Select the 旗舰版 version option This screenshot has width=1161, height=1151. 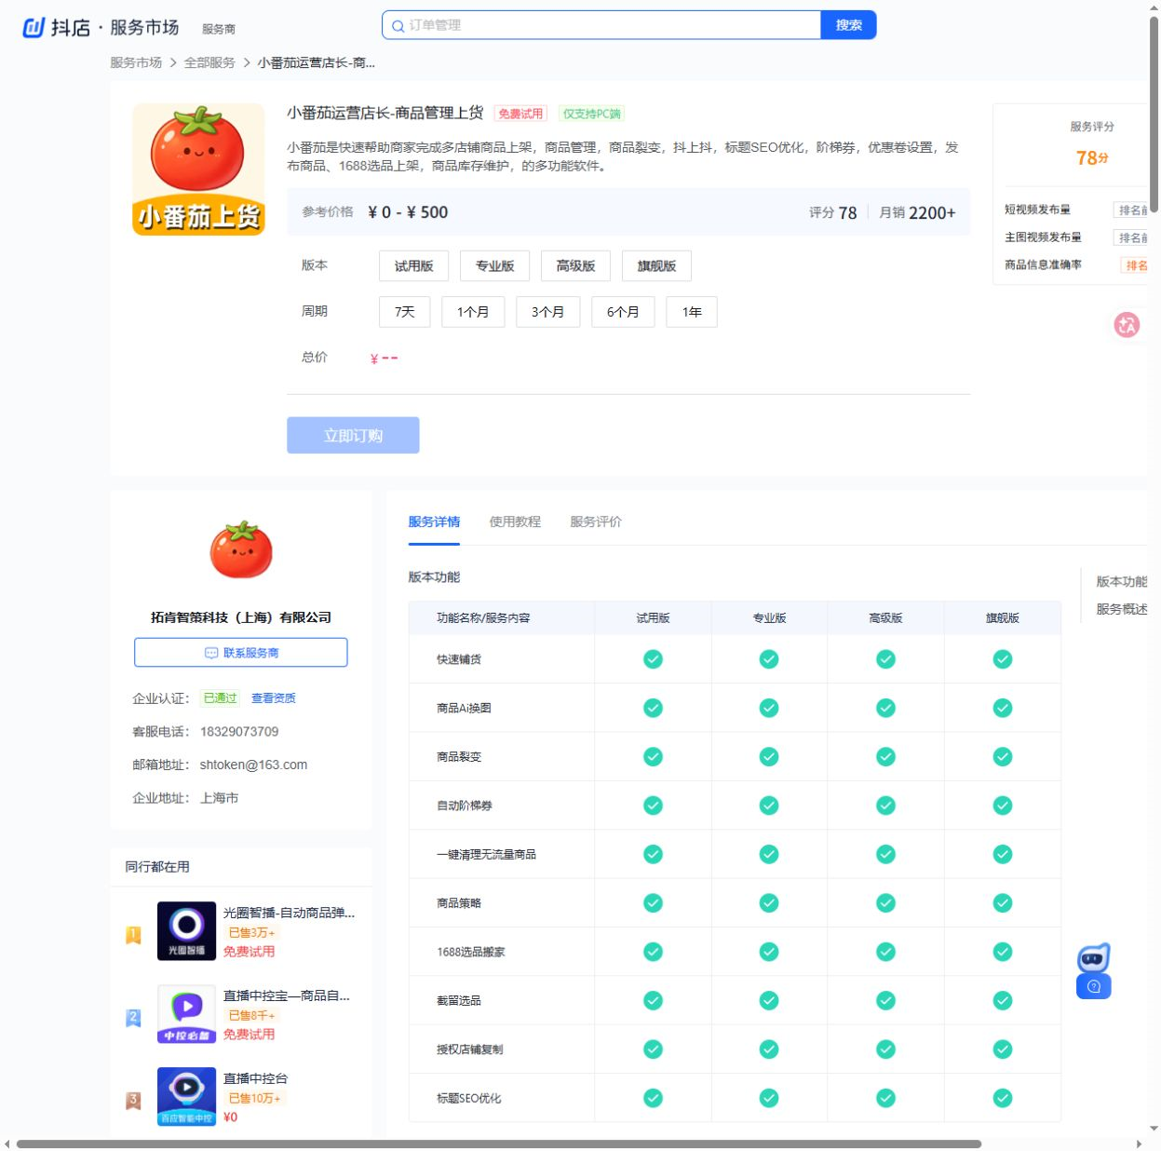656,266
